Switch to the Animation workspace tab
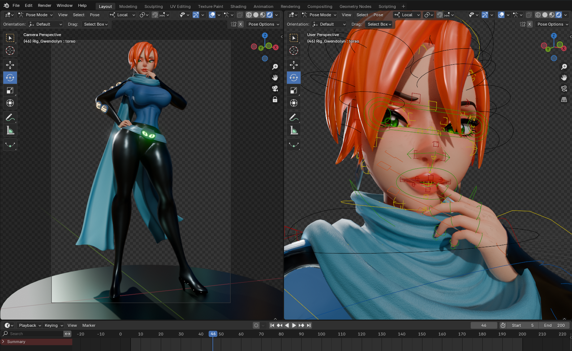The image size is (572, 351). (x=263, y=6)
